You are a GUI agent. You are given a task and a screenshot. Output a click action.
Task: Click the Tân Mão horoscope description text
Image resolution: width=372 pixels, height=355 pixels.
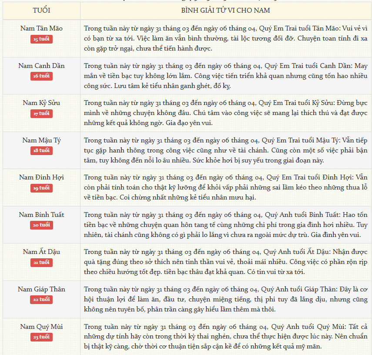click(225, 38)
